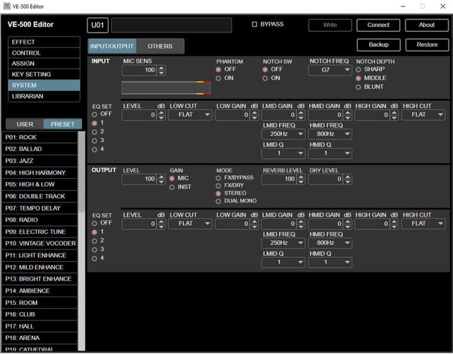
Task: Click the Restore button
Action: 427,45
